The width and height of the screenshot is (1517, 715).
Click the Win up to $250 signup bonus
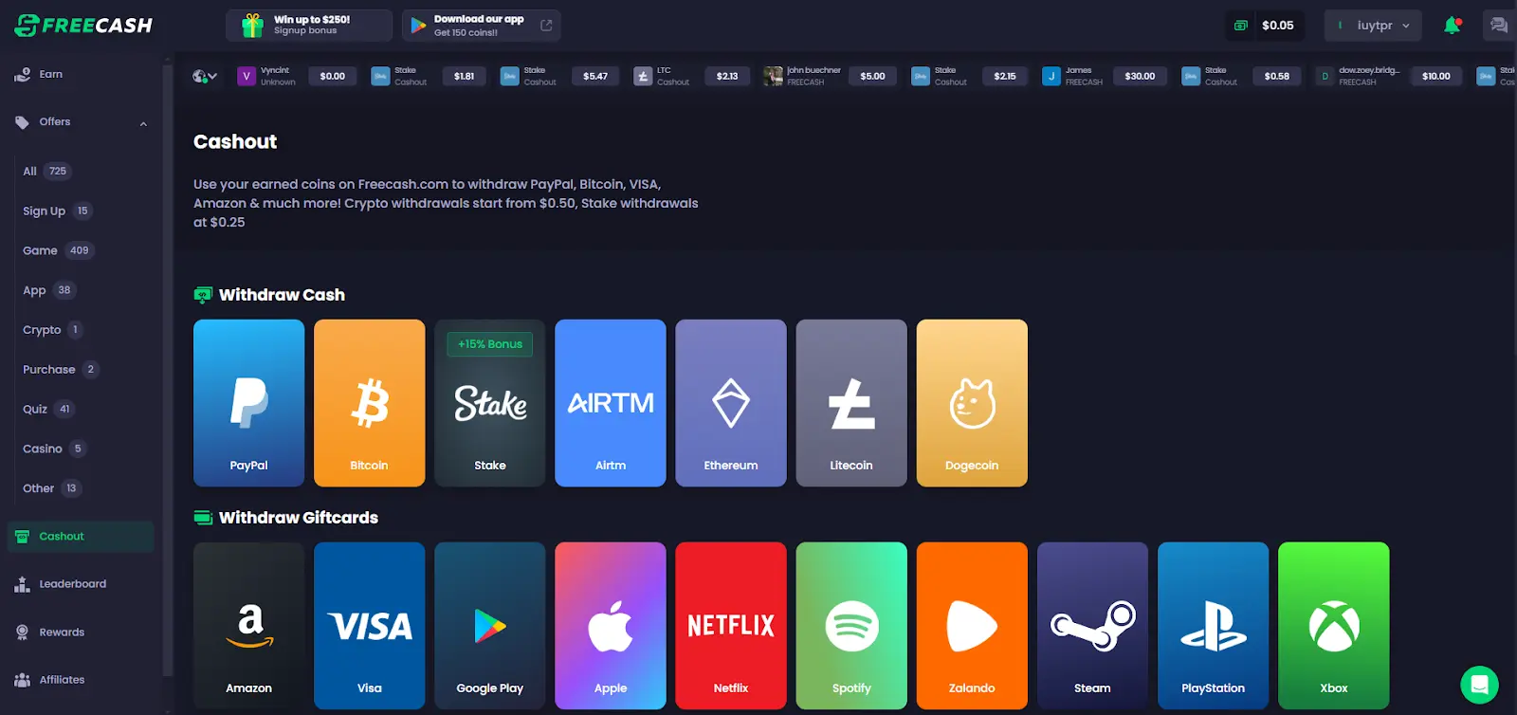(x=309, y=26)
